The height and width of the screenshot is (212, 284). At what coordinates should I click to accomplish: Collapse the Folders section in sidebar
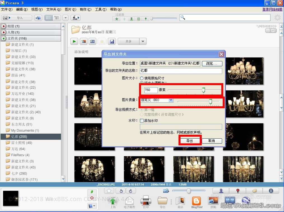pyautogui.click(x=4, y=38)
